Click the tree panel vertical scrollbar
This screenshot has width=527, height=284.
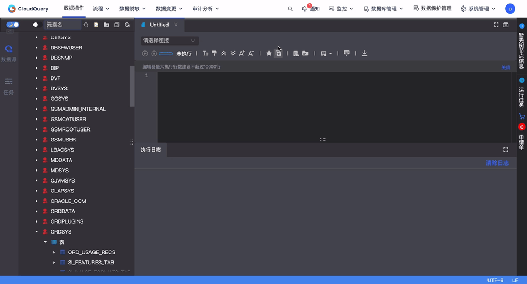pyautogui.click(x=132, y=86)
